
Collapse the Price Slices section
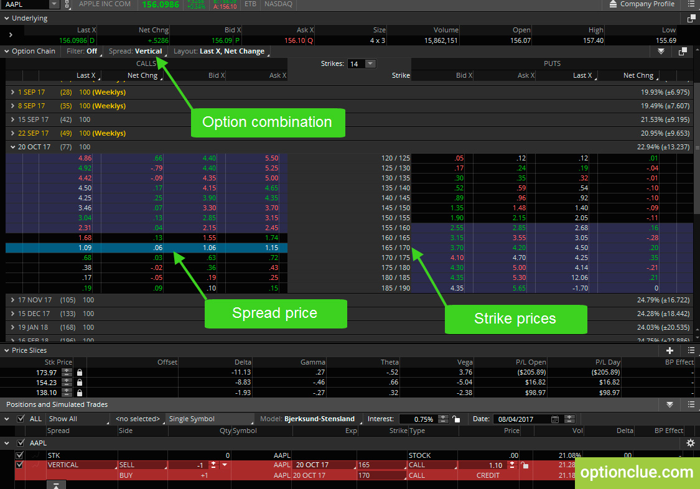click(x=7, y=350)
